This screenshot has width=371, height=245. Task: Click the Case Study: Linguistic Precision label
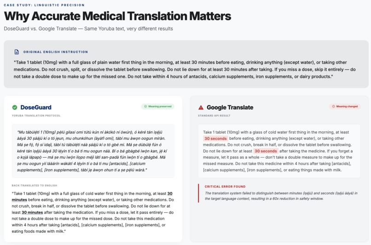pos(44,5)
